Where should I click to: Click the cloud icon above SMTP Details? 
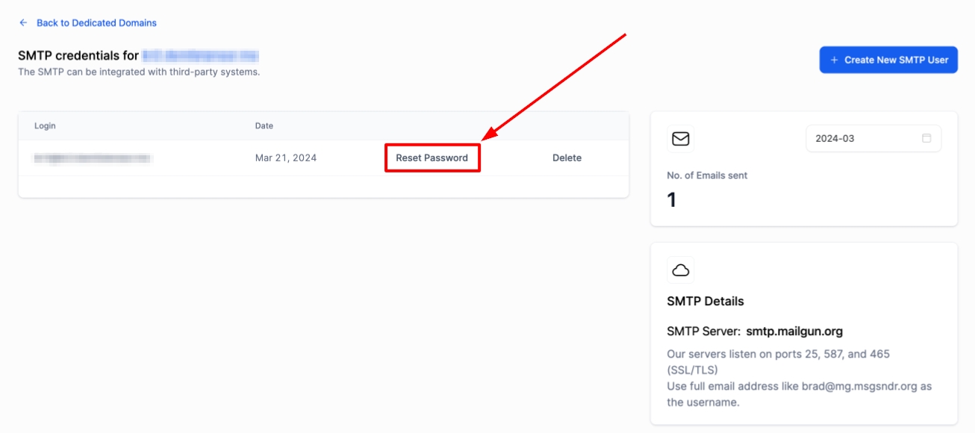point(680,270)
